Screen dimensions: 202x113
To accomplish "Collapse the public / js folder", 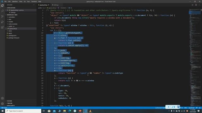I will (x=11, y=26).
